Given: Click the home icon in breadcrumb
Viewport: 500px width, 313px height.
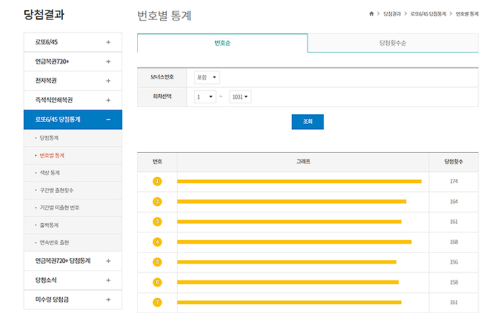Looking at the screenshot, I should point(371,14).
